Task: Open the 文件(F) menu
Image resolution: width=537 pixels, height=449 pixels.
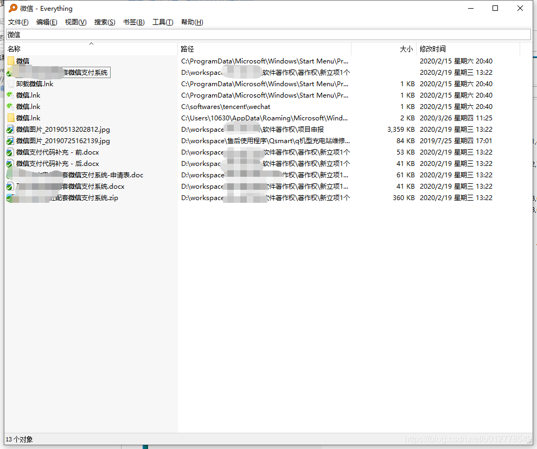Action: click(18, 22)
